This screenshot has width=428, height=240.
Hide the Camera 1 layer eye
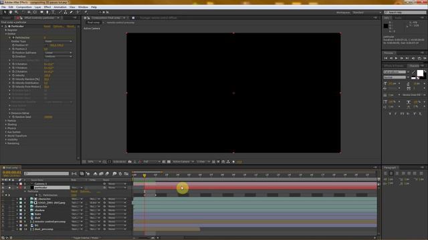pos(3,184)
